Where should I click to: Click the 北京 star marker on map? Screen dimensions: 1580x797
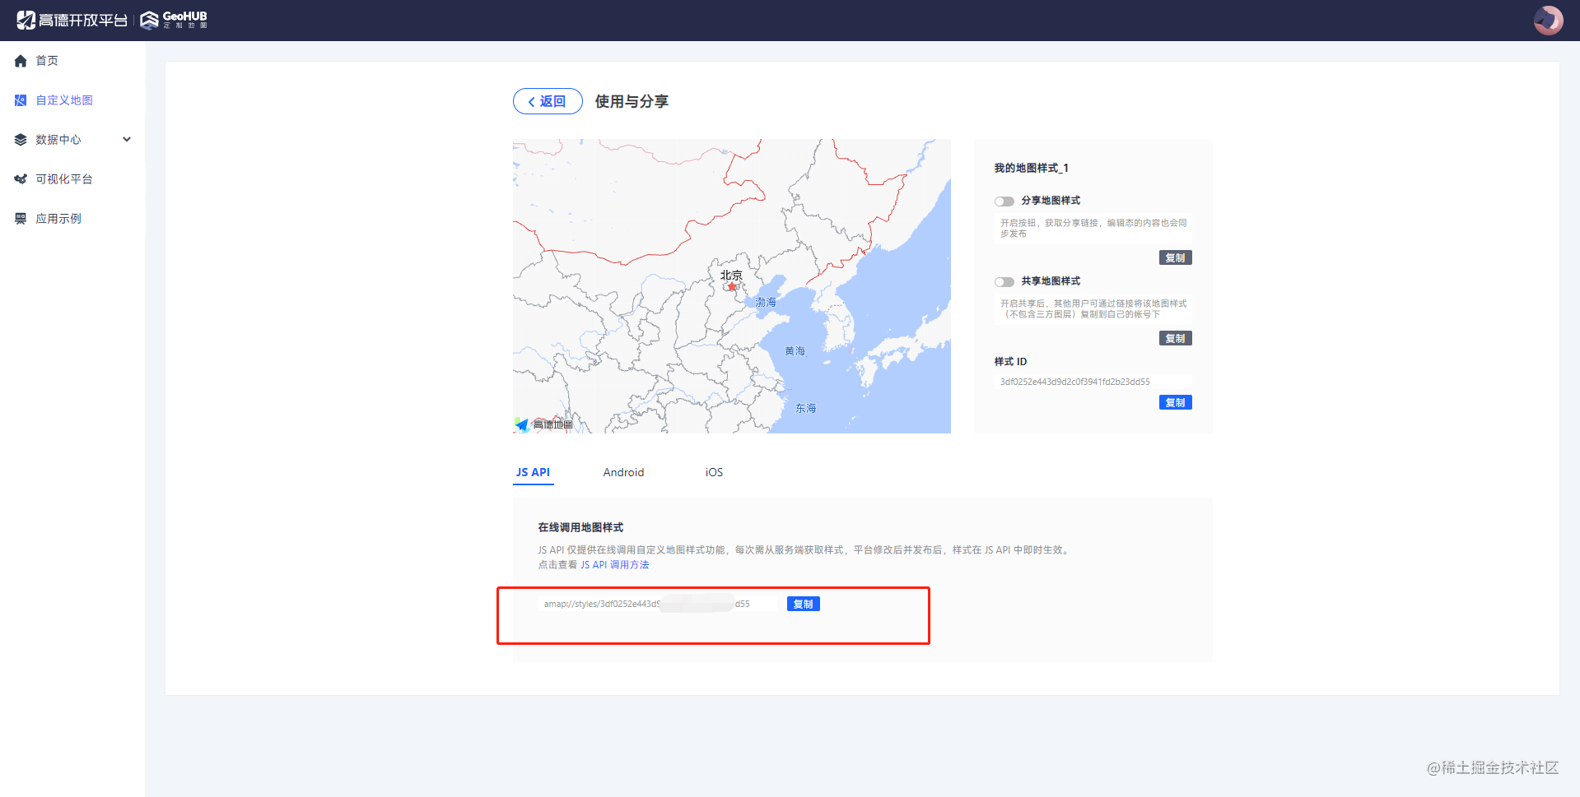click(731, 286)
